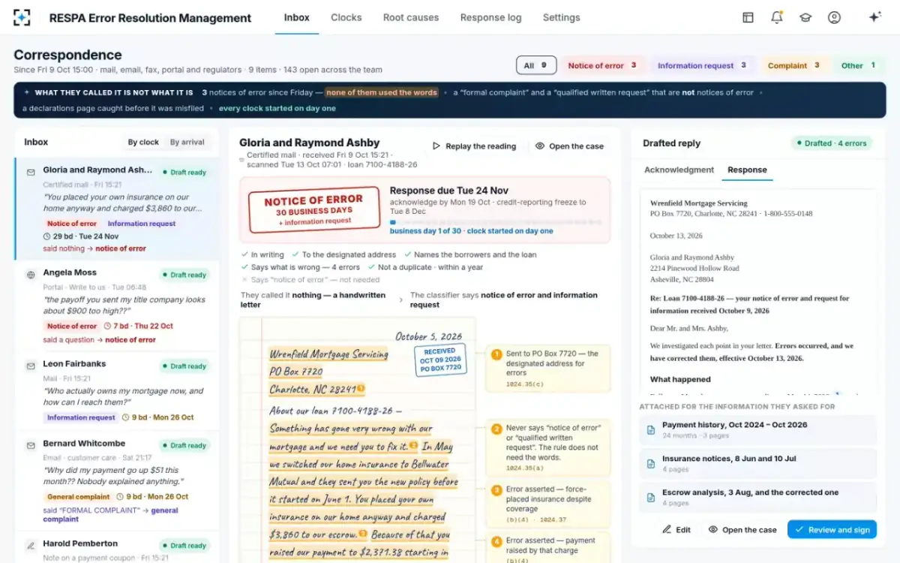The width and height of the screenshot is (900, 563).
Task: Open notifications bell icon
Action: tap(777, 17)
